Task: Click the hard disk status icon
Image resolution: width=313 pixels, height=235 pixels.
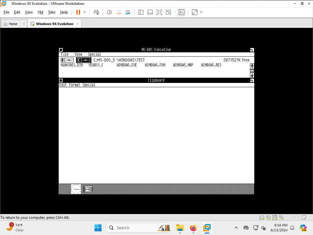Action: pos(262,218)
